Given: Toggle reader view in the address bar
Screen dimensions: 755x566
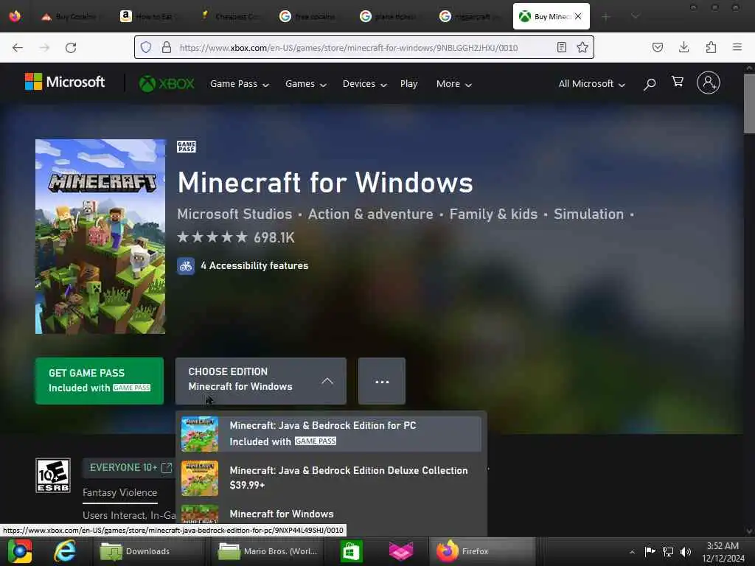Looking at the screenshot, I should 561,47.
